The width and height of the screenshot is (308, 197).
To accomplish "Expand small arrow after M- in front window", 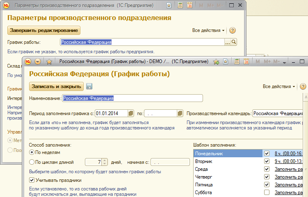I will click(x=285, y=62).
